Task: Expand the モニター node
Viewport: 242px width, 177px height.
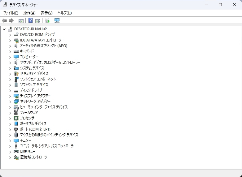Action: [x=10, y=141]
